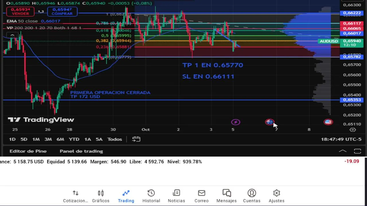Select the 1M time range

pos(36,139)
